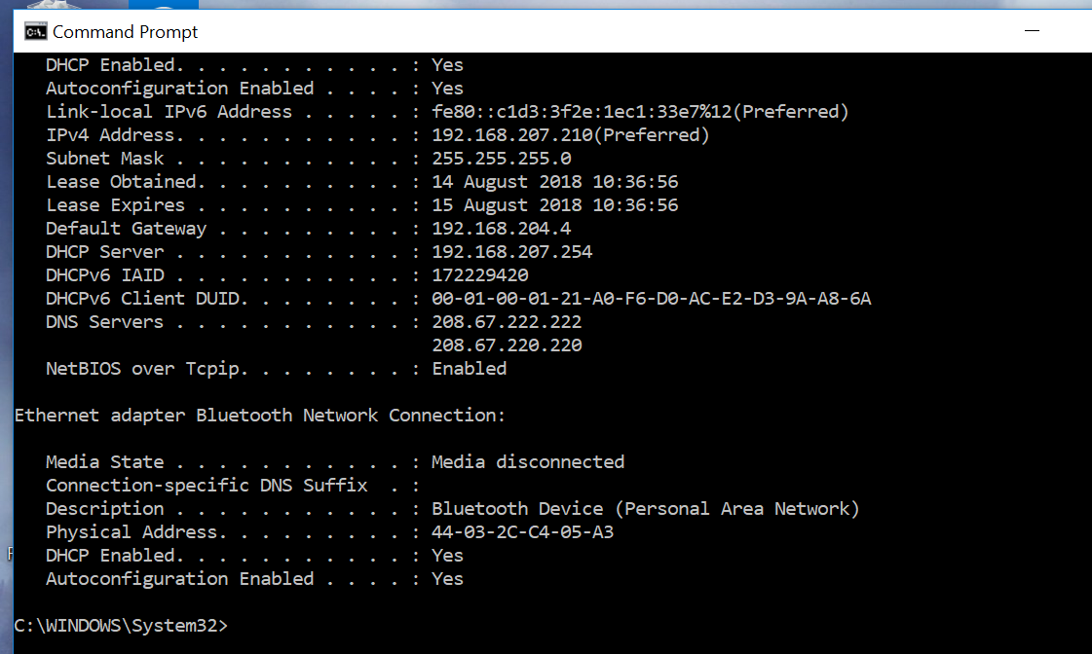Click the Lease Obtained date value
This screenshot has width=1092, height=654.
pos(555,182)
